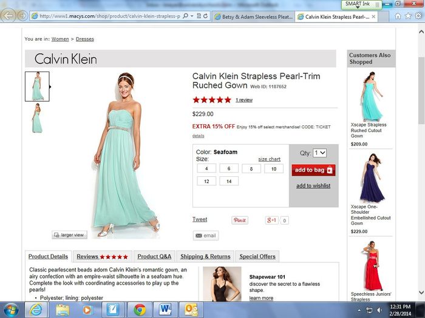425x318 pixels.
Task: Follow the Dresses breadcrumb link
Action: 85,39
